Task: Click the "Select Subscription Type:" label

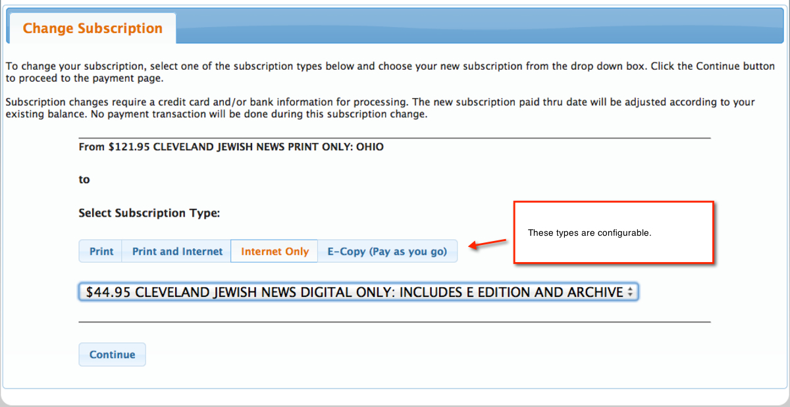Action: (x=149, y=213)
